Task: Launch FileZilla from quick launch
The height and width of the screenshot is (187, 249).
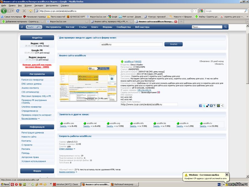Action: tap(12, 185)
